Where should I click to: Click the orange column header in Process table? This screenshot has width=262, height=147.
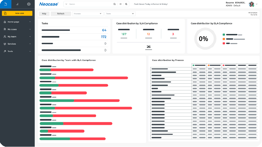(x=214, y=65)
